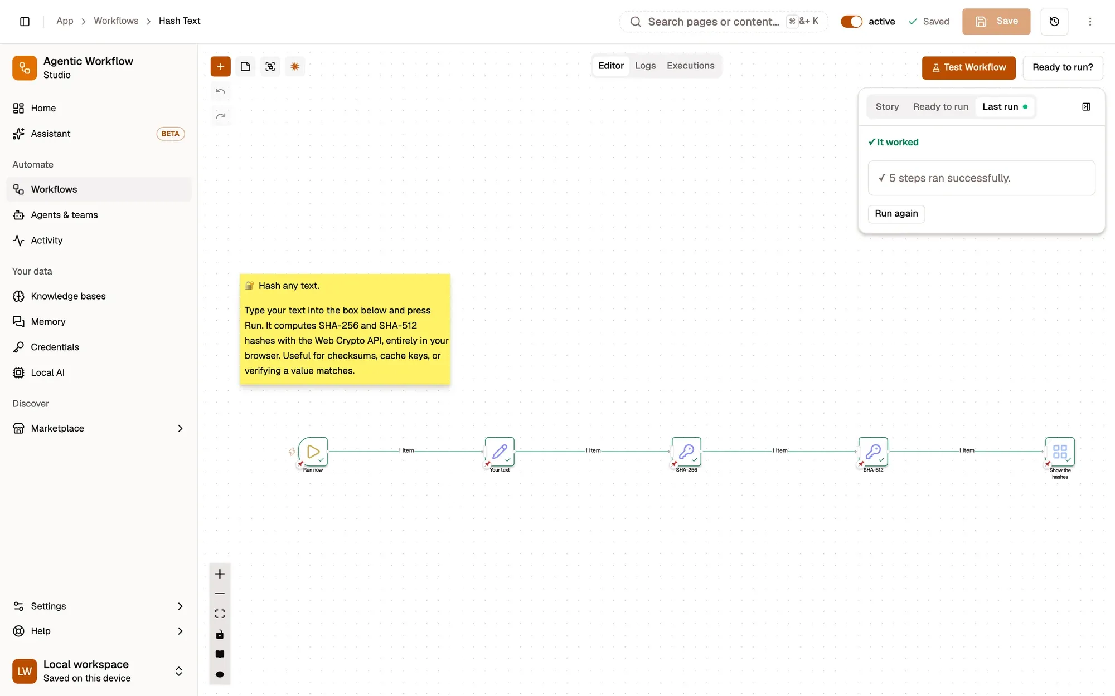Image resolution: width=1115 pixels, height=696 pixels.
Task: Click the orange sparkle toolbar icon
Action: click(295, 67)
